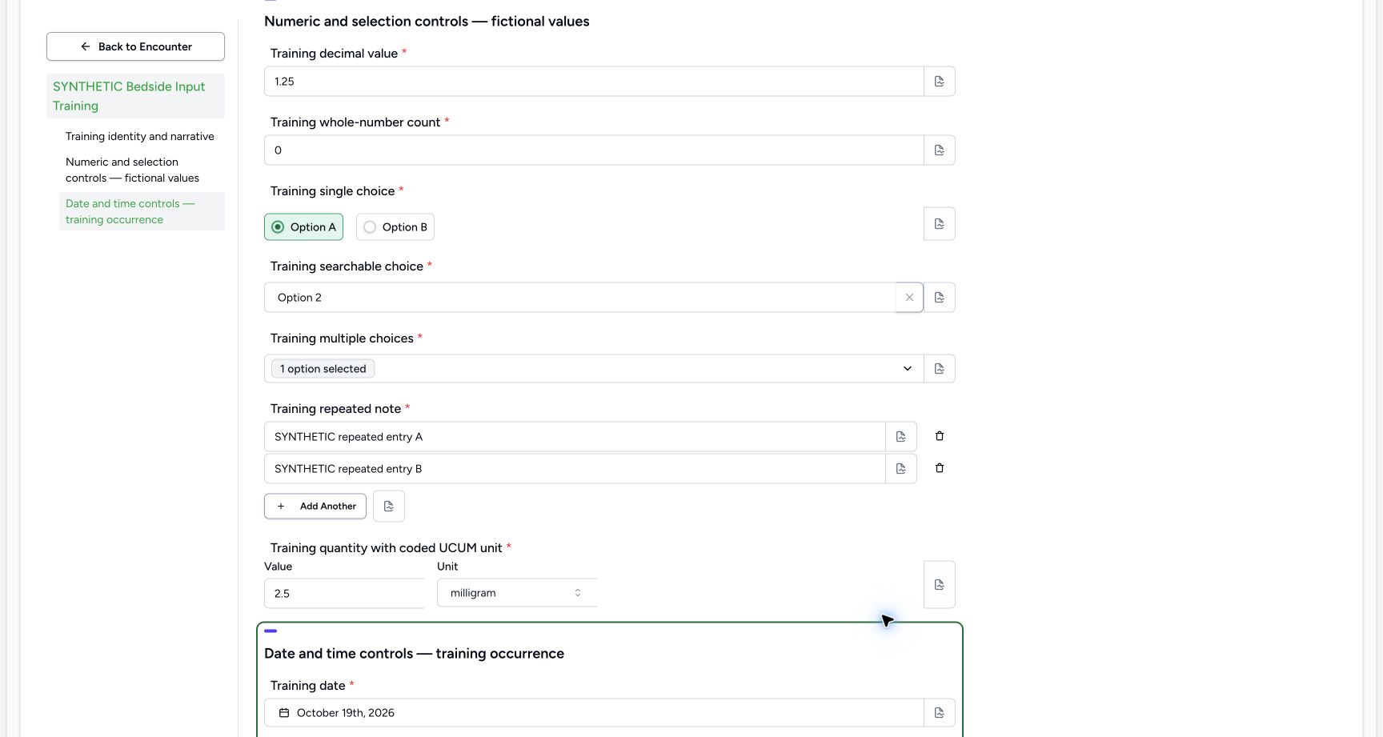Delete SYNTHETIC repeated entry A row
The width and height of the screenshot is (1383, 737).
point(940,436)
